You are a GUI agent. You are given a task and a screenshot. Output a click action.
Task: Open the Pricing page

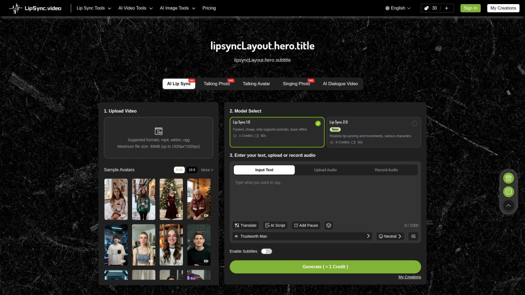(209, 8)
